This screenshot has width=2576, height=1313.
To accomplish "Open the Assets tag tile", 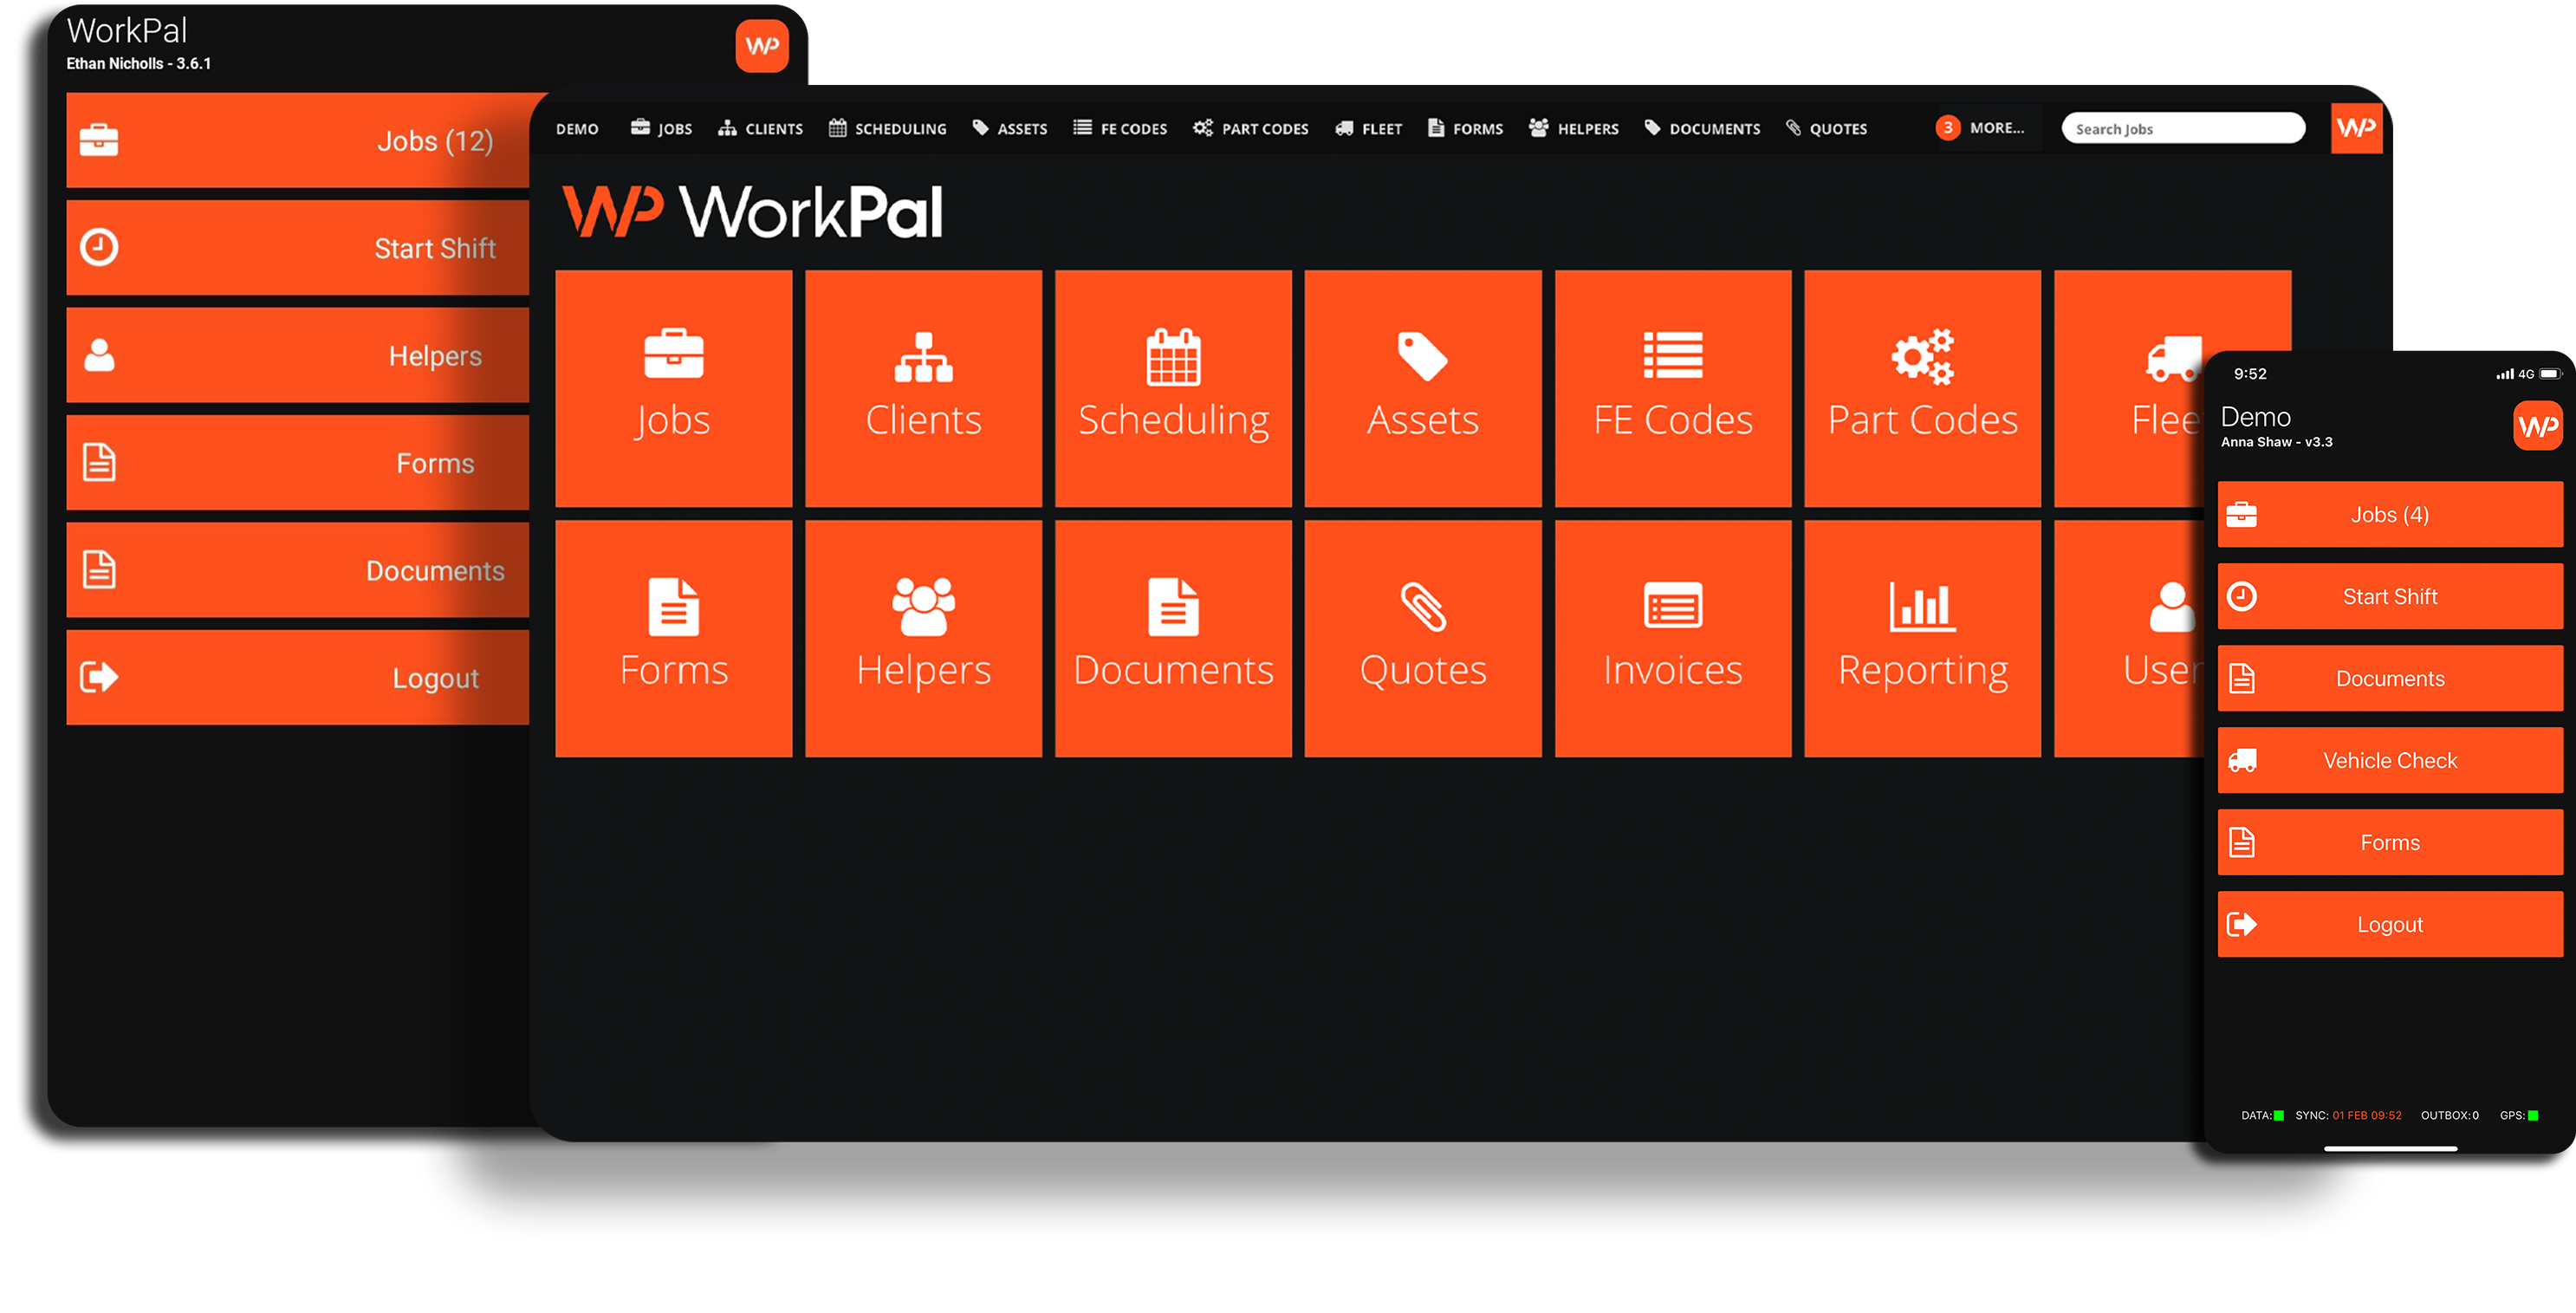I will tap(1422, 388).
